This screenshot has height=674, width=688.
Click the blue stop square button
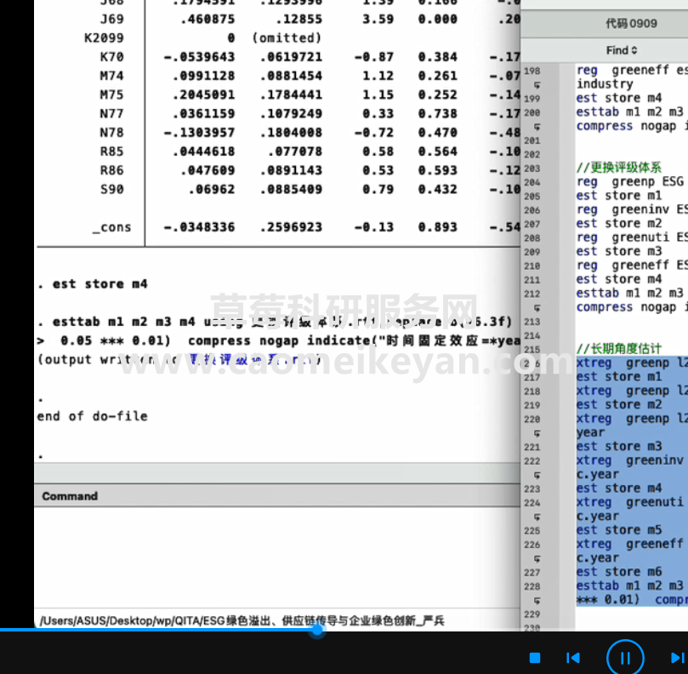point(534,658)
